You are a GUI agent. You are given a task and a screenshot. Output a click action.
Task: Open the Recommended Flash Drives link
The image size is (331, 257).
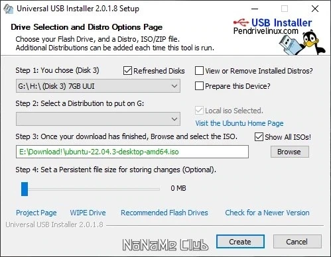[165, 213]
